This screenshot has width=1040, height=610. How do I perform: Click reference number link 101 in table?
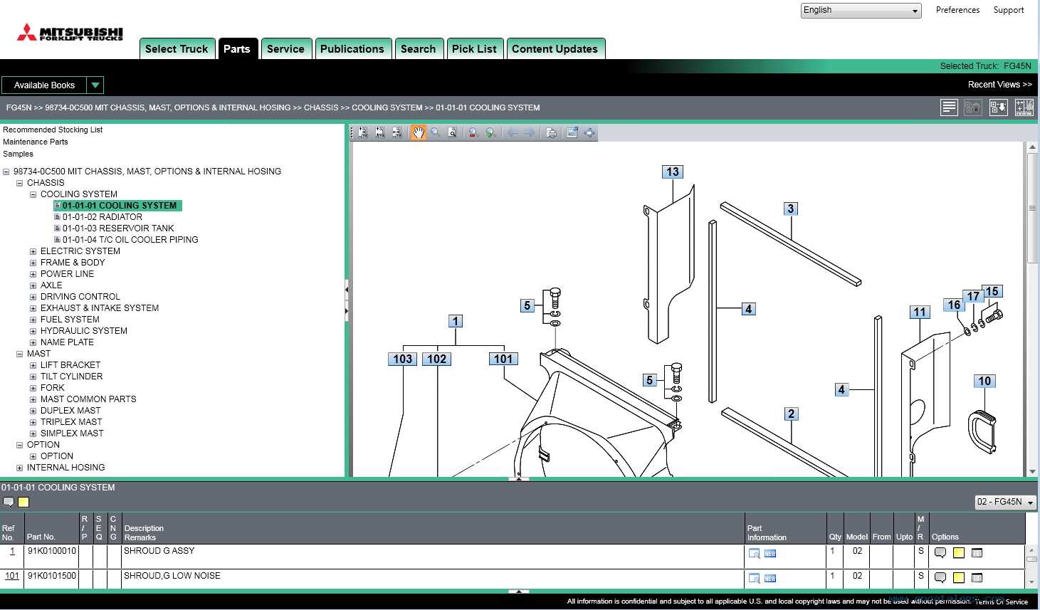tap(12, 576)
